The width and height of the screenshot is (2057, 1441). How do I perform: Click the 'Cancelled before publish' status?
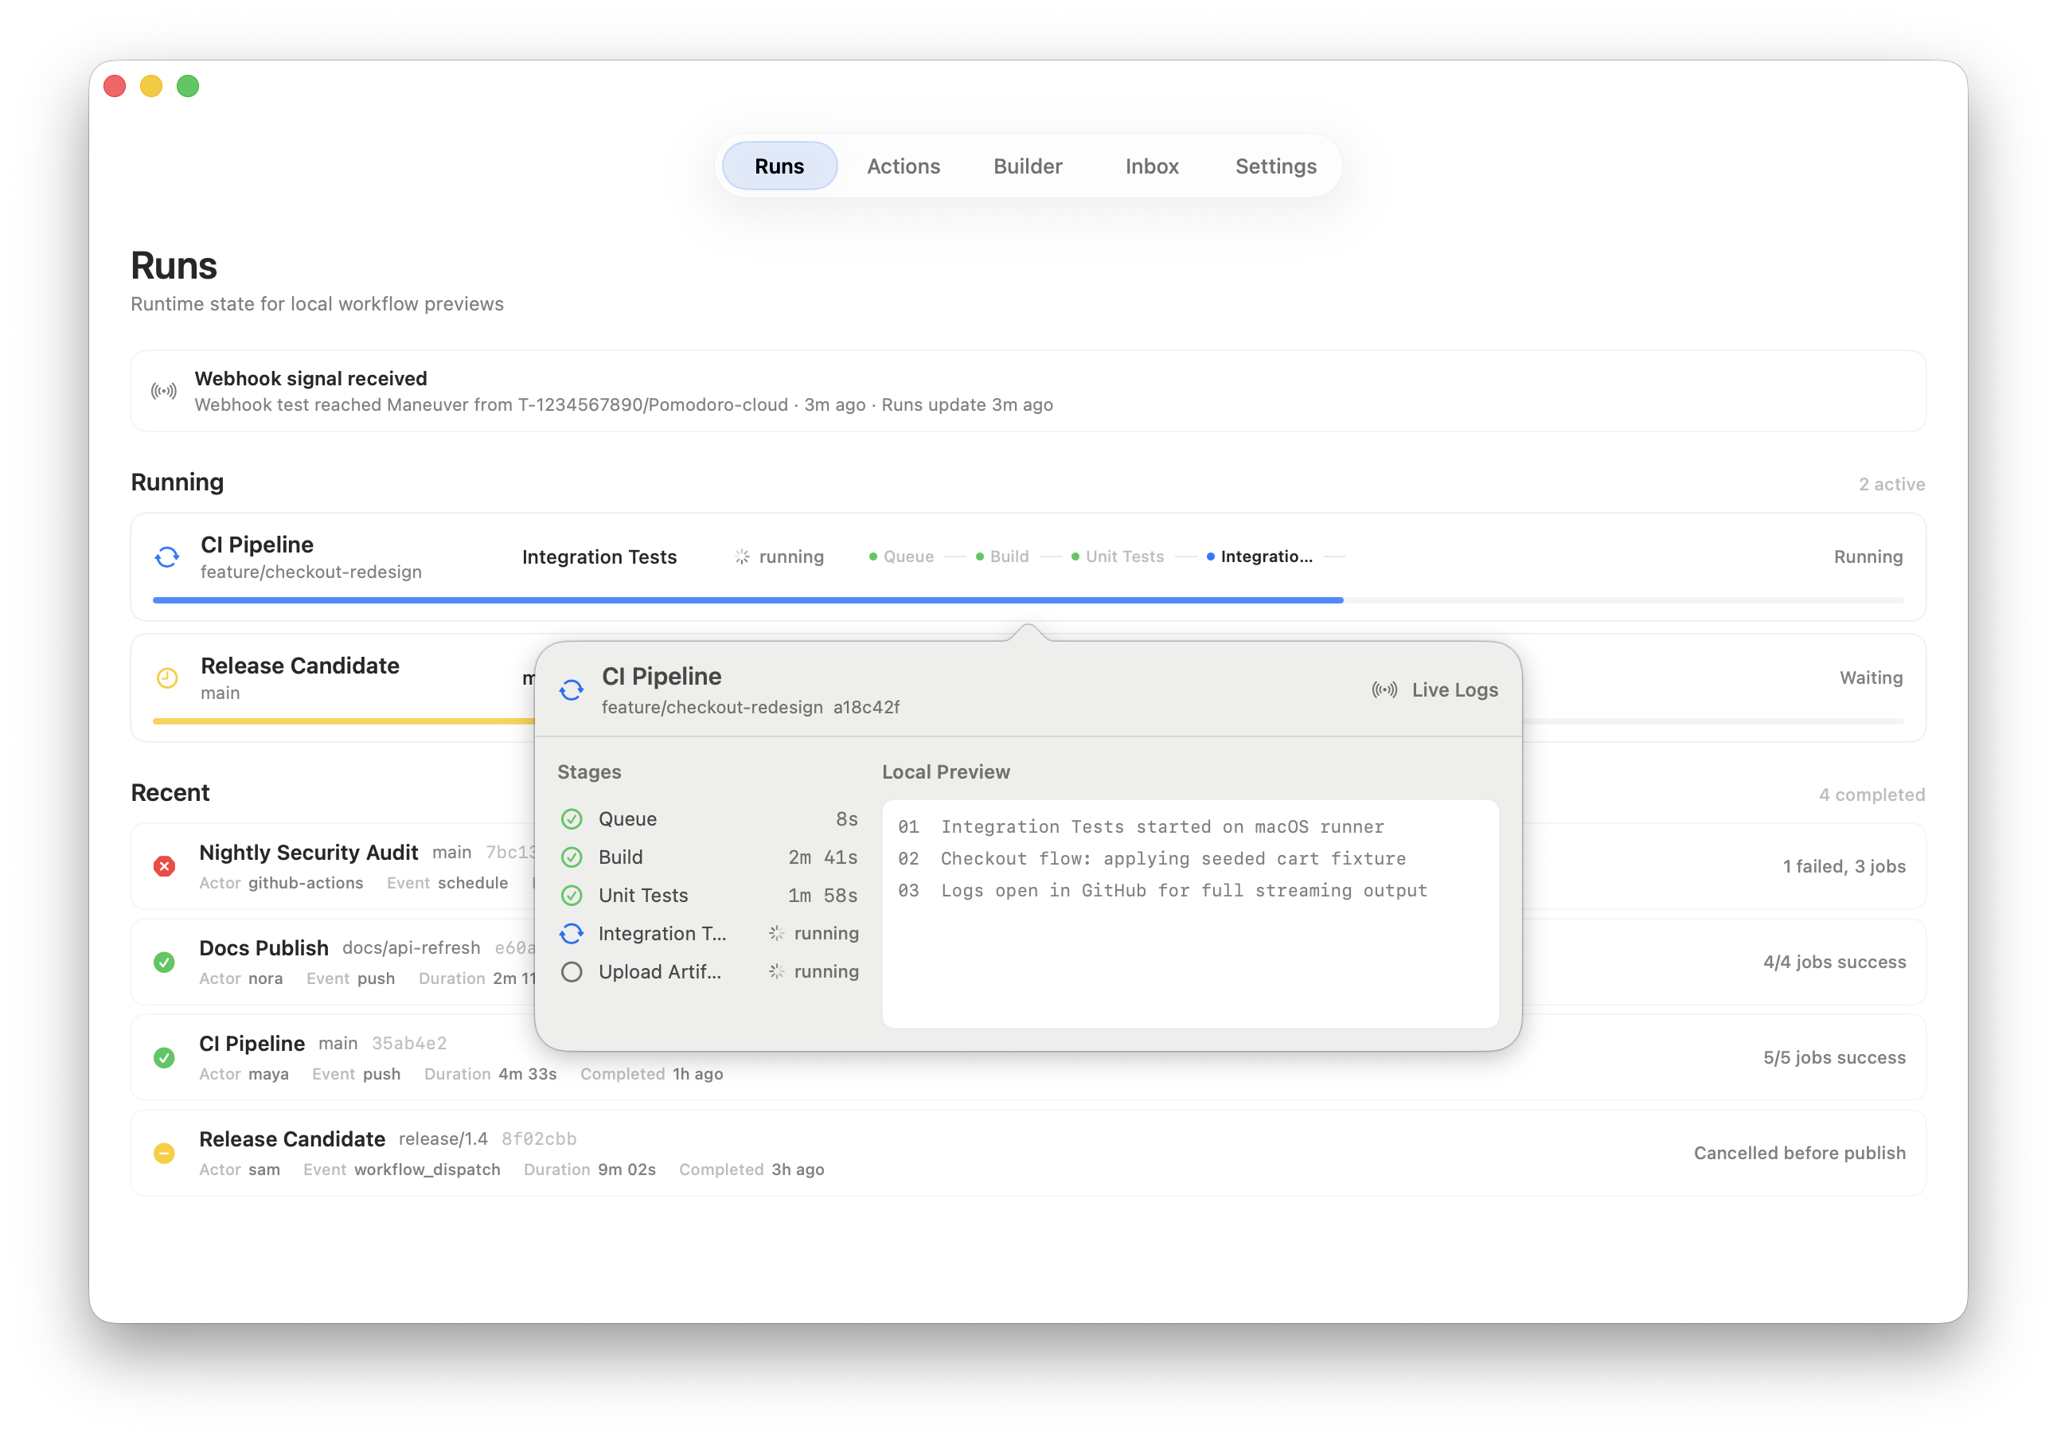click(1799, 1154)
